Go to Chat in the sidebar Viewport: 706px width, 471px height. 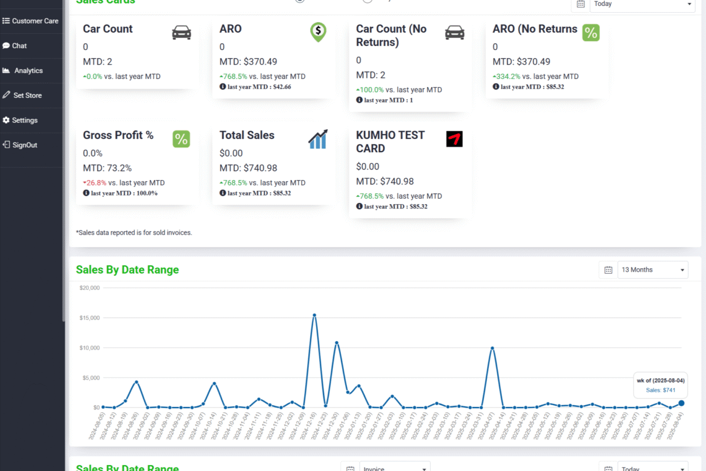coord(19,46)
